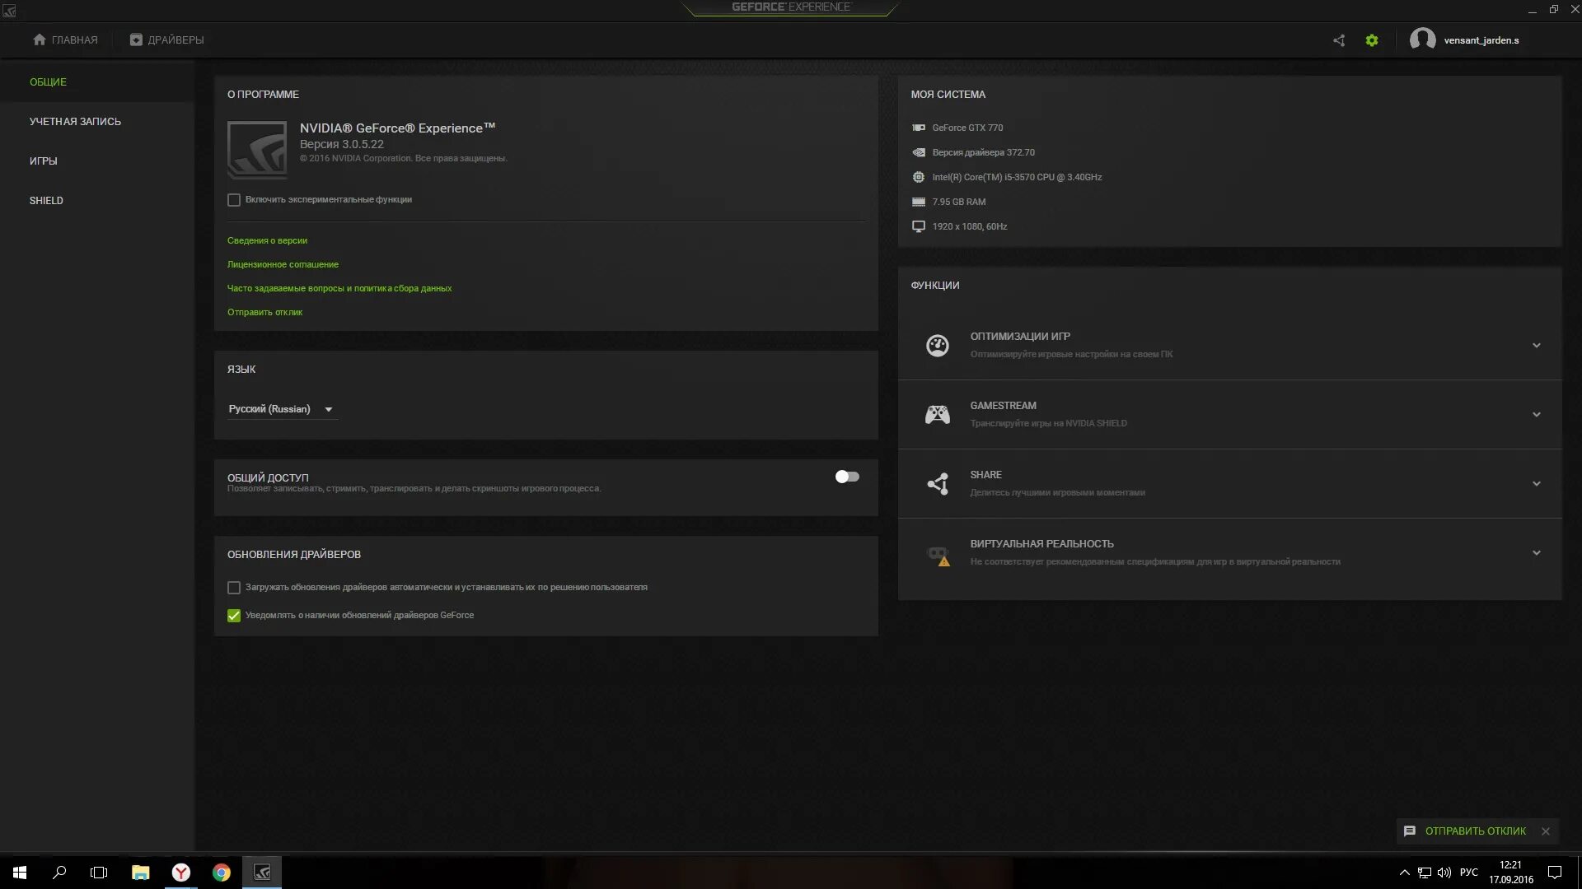Open network icon in system tray
This screenshot has width=1582, height=889.
click(1425, 873)
